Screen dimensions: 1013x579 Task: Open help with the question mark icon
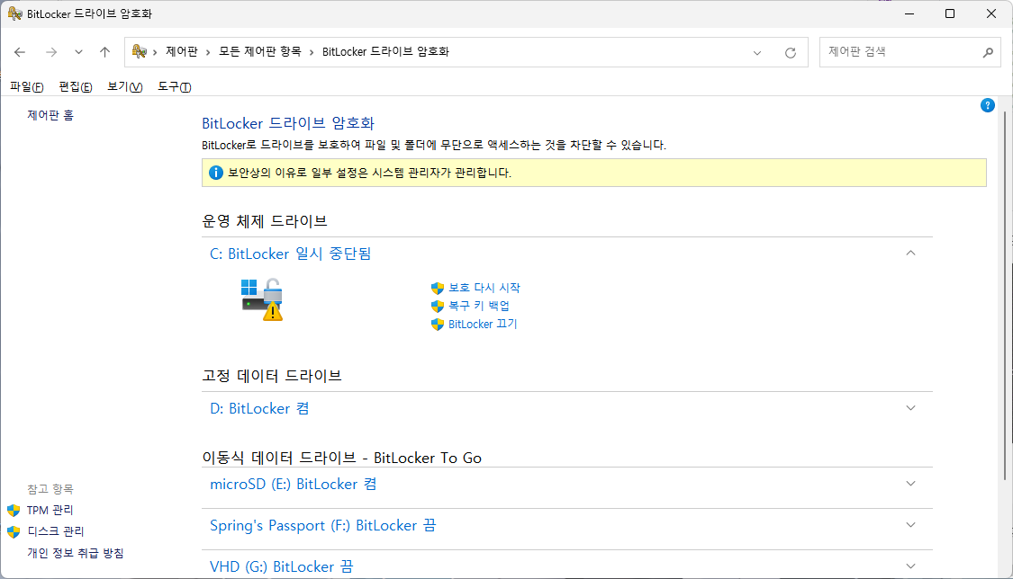(x=987, y=105)
